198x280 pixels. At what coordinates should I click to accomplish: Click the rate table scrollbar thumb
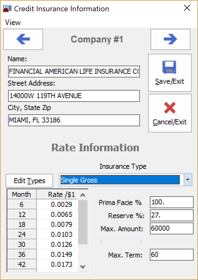pyautogui.click(x=82, y=222)
